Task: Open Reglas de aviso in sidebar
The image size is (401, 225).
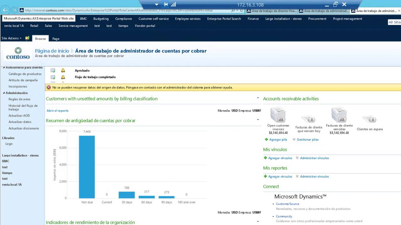Action: [19, 99]
